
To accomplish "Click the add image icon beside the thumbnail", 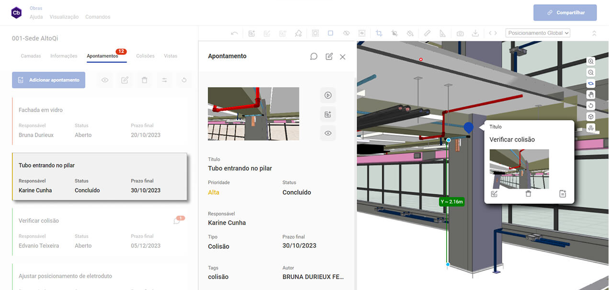I will pos(328,114).
